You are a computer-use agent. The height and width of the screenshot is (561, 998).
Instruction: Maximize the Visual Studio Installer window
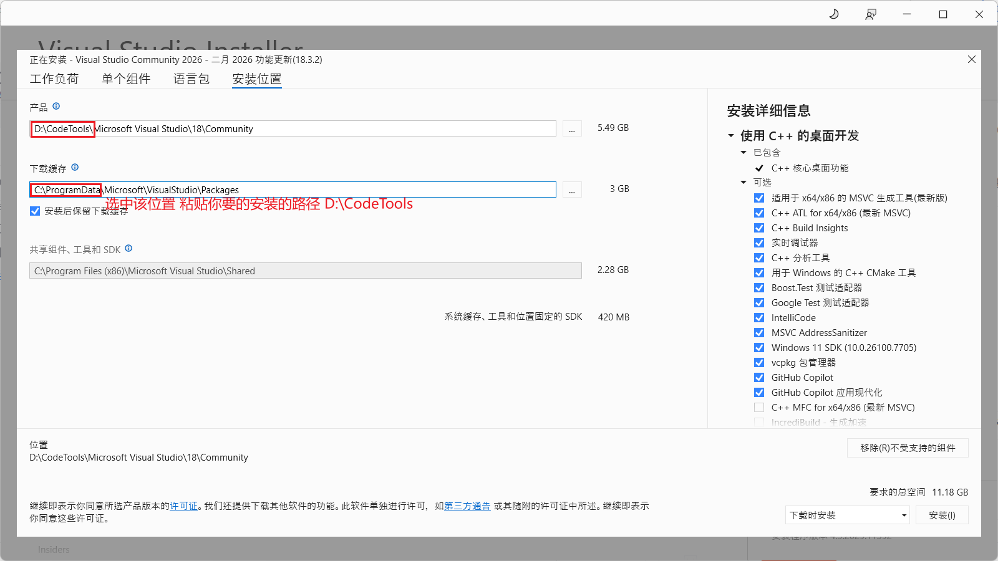point(943,14)
